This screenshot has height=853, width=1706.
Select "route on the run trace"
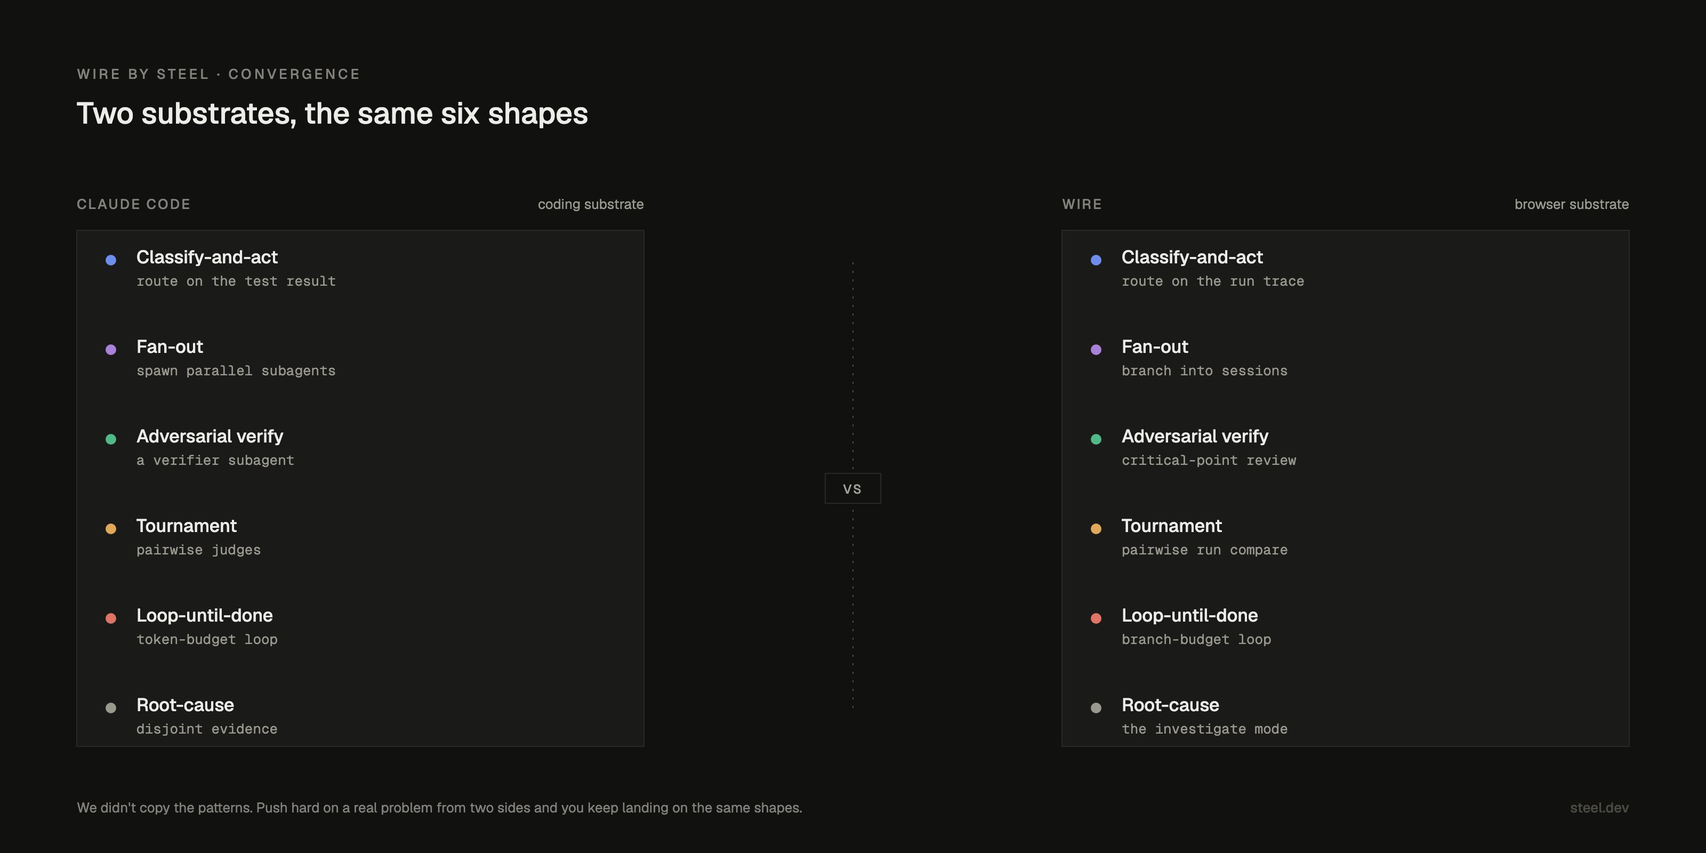click(1213, 281)
